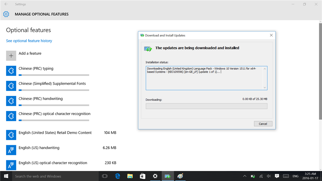Viewport: 322px width, 181px height.
Task: Click the 0.00 KB of 25.30 MB text
Action: (255, 99)
